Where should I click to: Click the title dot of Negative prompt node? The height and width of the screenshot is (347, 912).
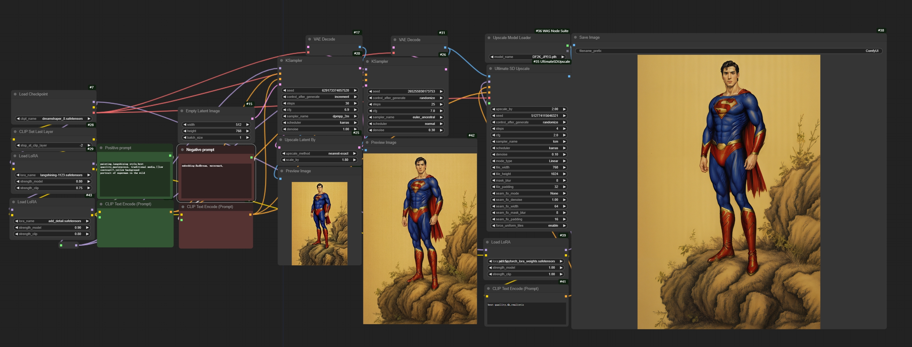click(182, 149)
